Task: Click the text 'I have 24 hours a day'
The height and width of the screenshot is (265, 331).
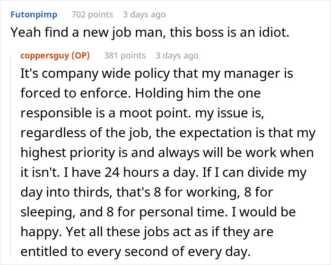Action: tap(131, 173)
